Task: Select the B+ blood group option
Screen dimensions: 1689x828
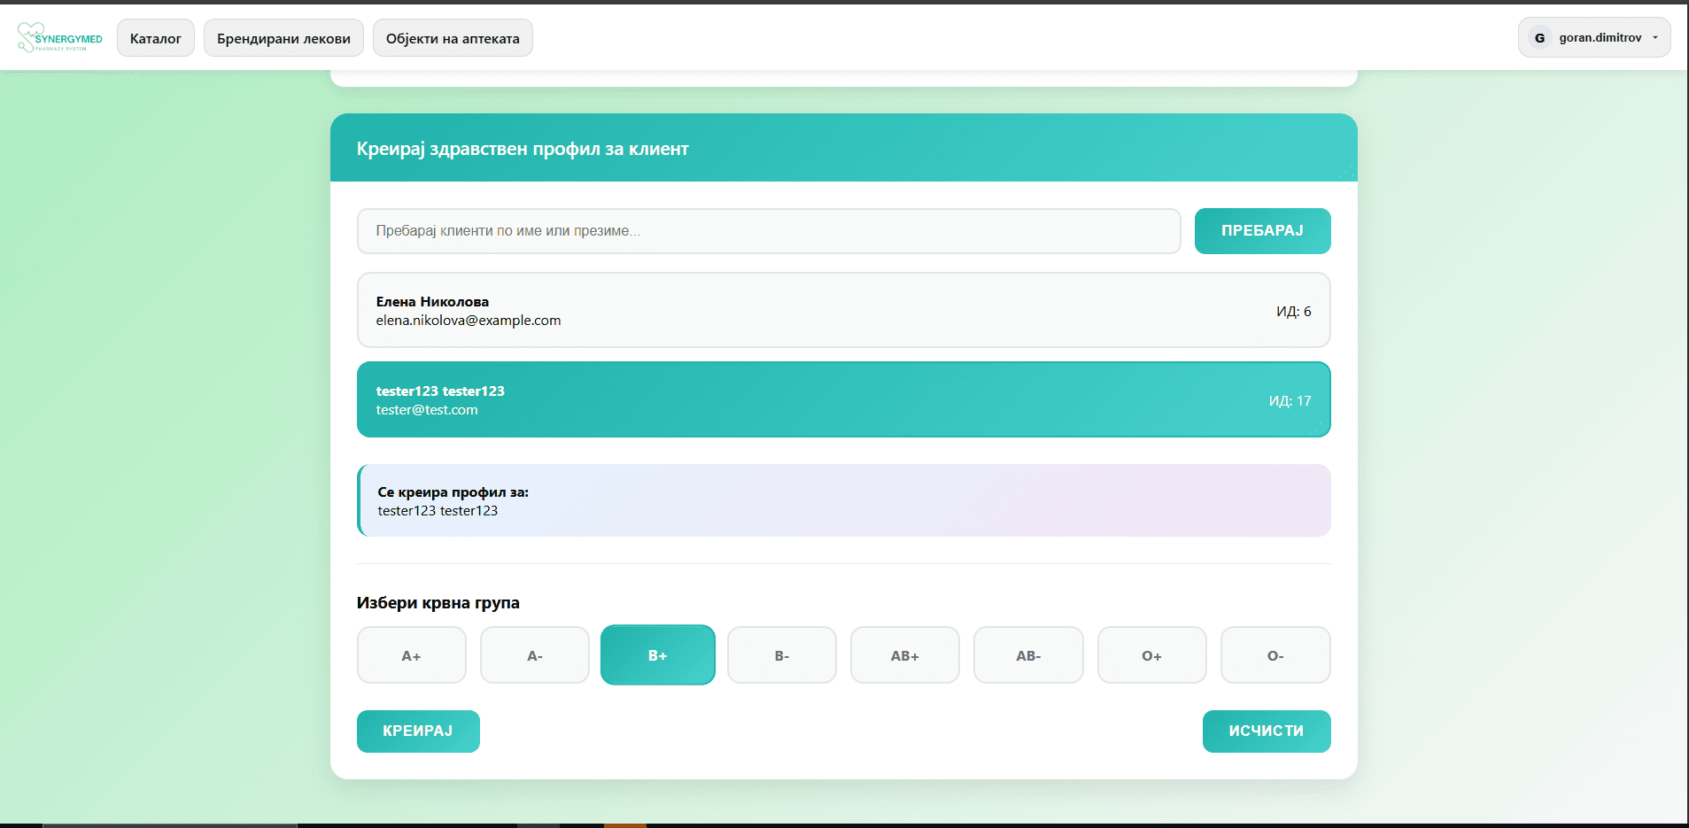Action: point(657,655)
